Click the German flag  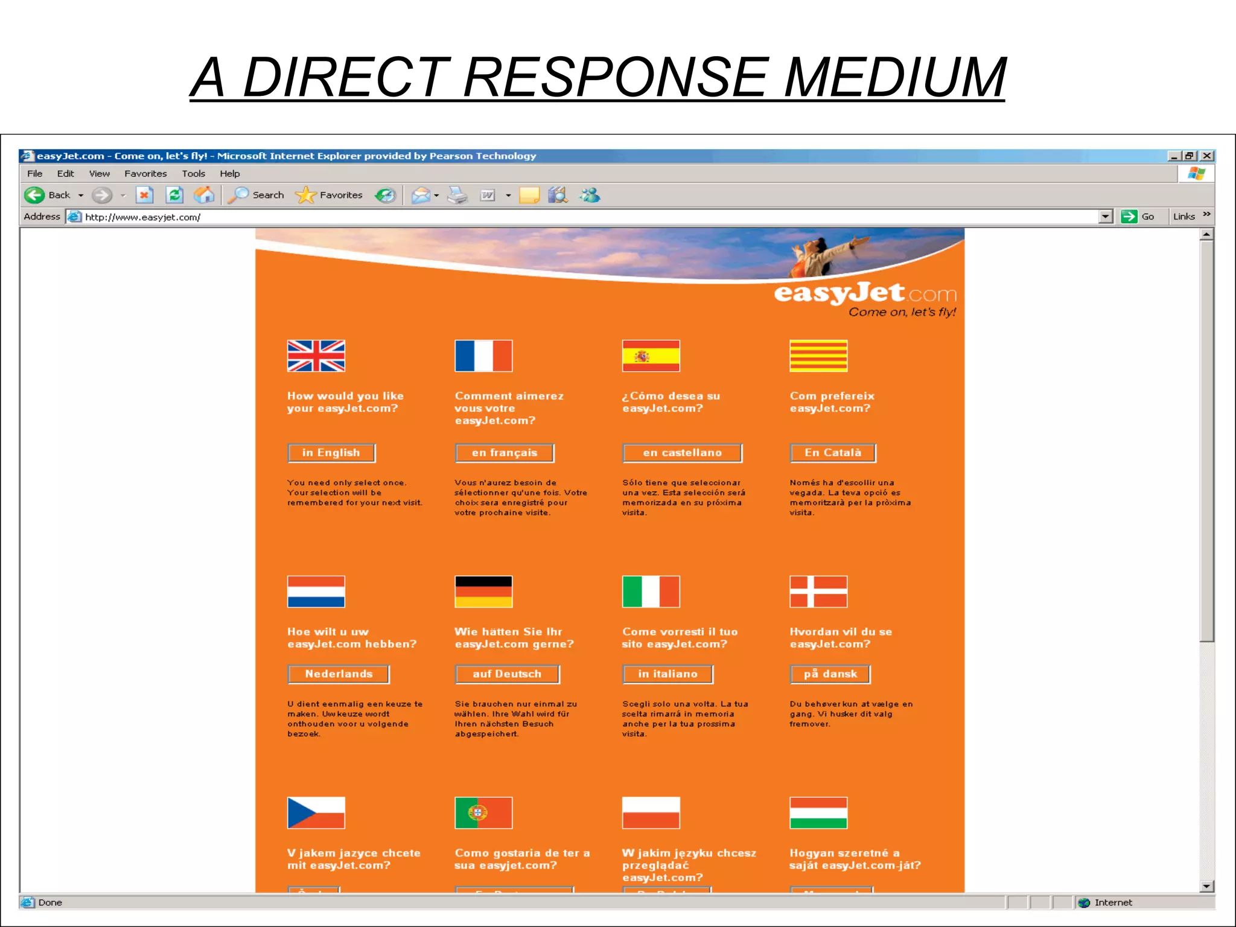[483, 591]
